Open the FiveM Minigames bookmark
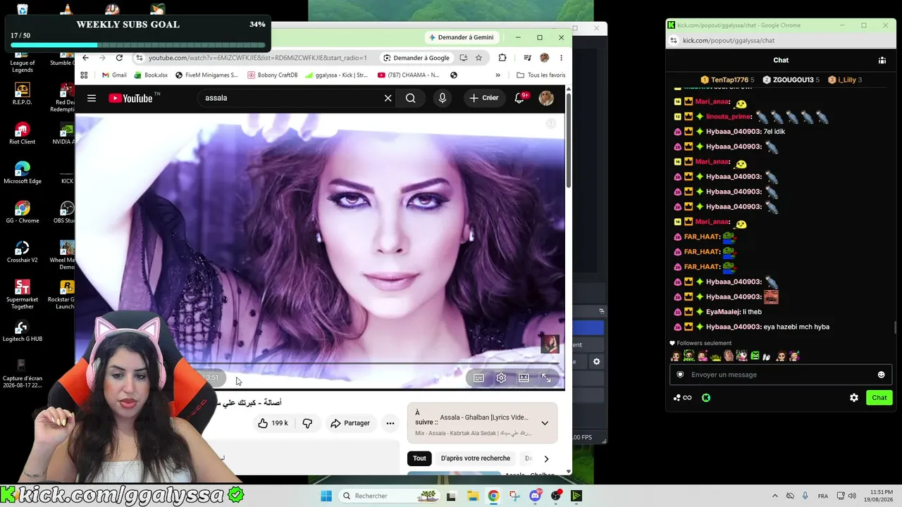 tap(207, 75)
